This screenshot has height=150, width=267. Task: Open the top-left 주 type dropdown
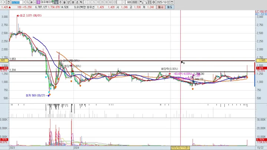pyautogui.click(x=4, y=2)
